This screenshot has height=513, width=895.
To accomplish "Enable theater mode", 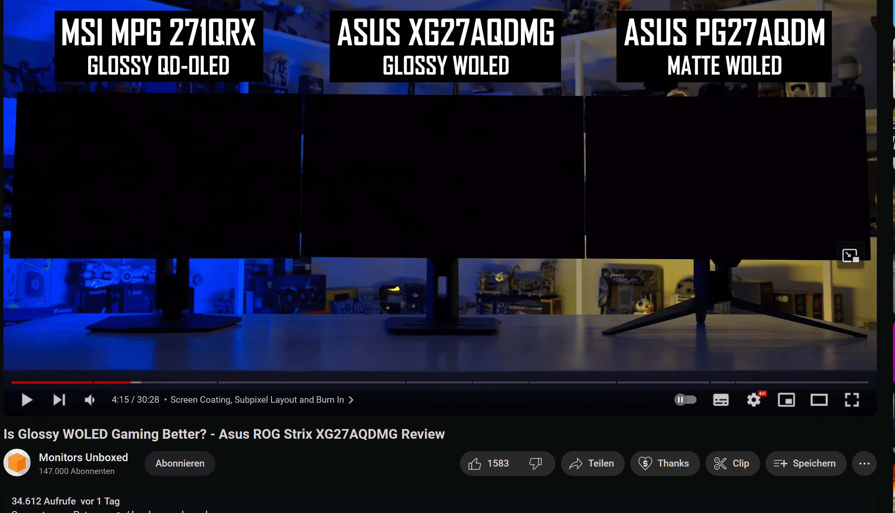I will (x=819, y=400).
